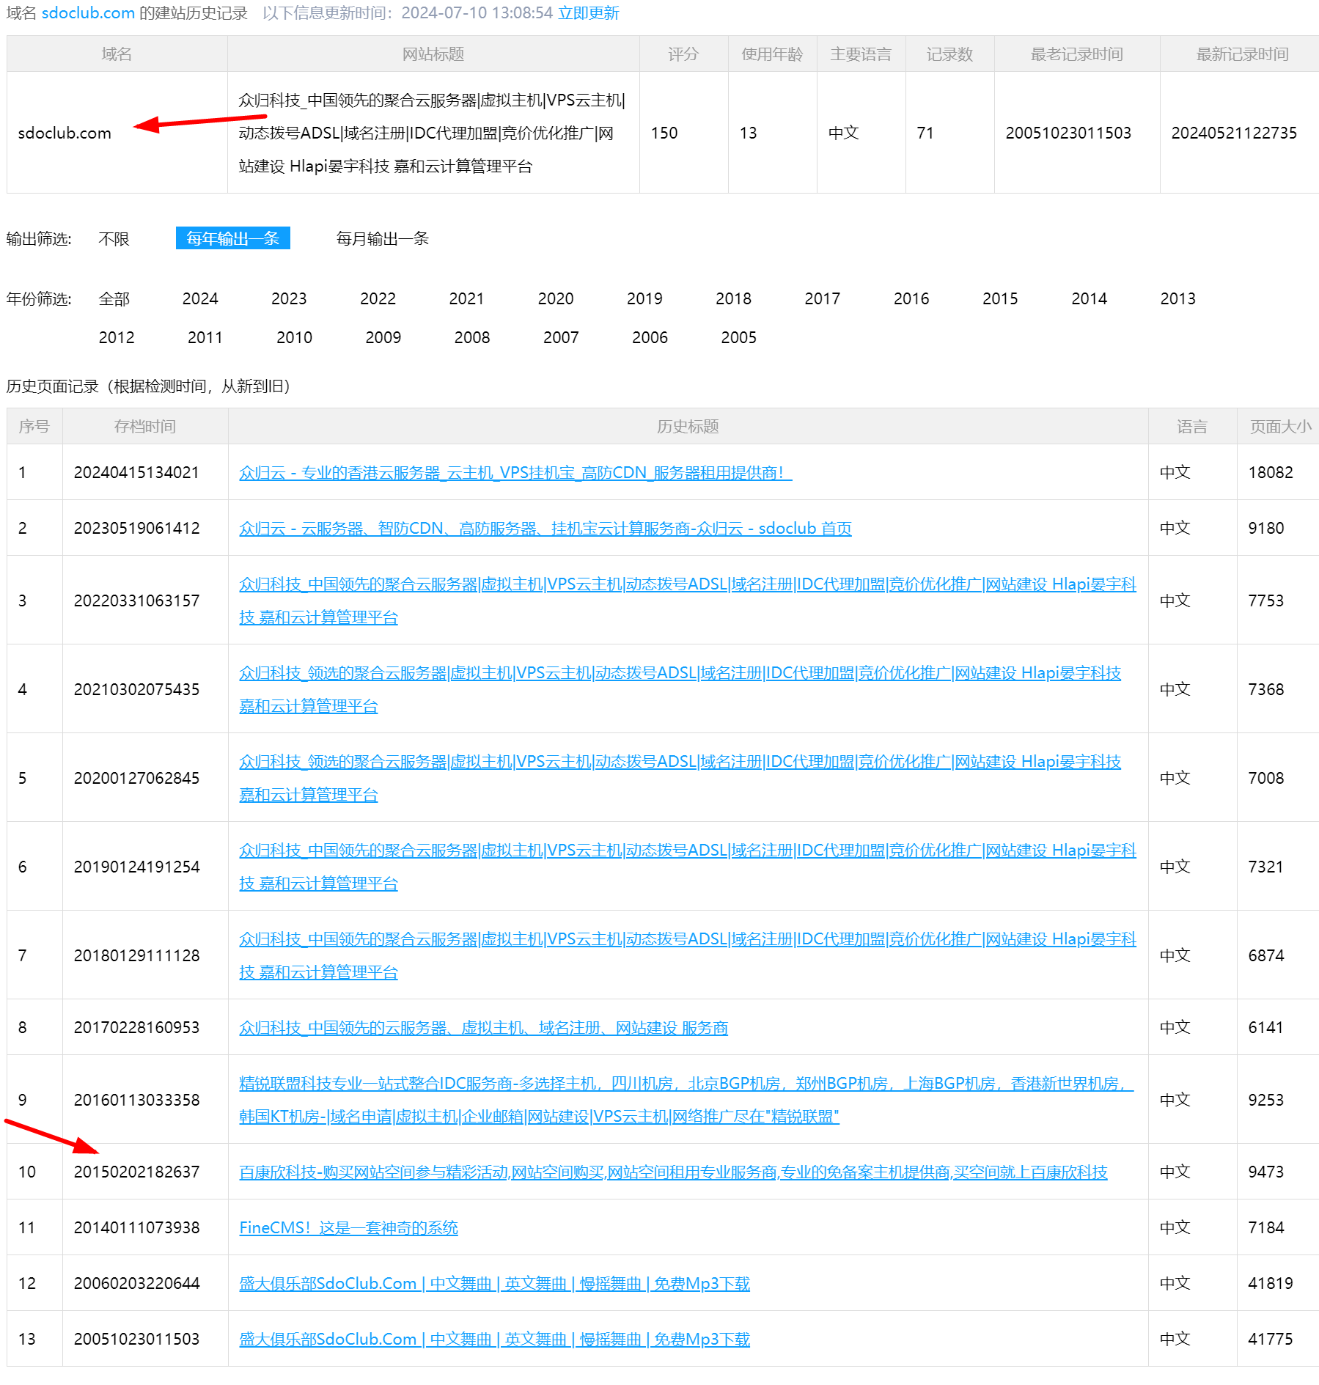The height and width of the screenshot is (1385, 1319).
Task: Filter records by year 2023
Action: pos(289,299)
